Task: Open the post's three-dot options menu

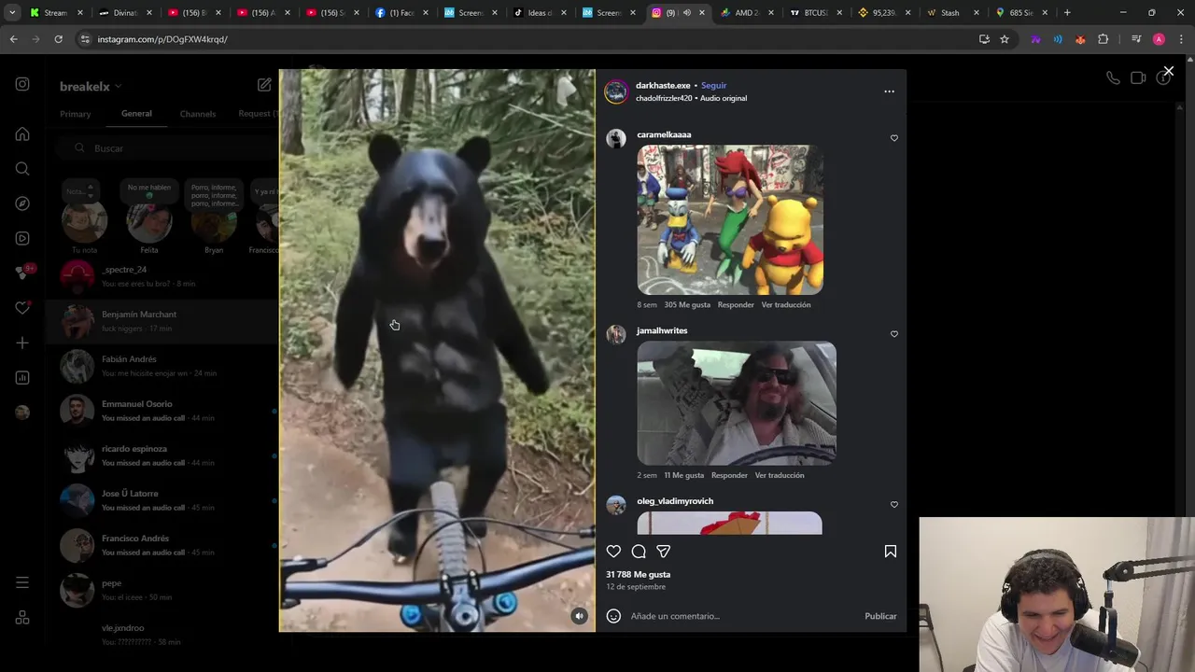Action: 889,91
